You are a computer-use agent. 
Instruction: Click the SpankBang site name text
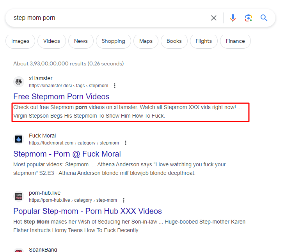pos(43,250)
